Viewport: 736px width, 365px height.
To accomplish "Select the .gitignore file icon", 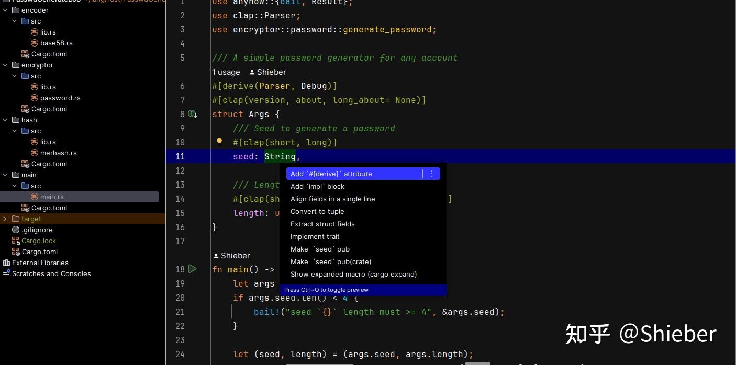I will coord(15,230).
